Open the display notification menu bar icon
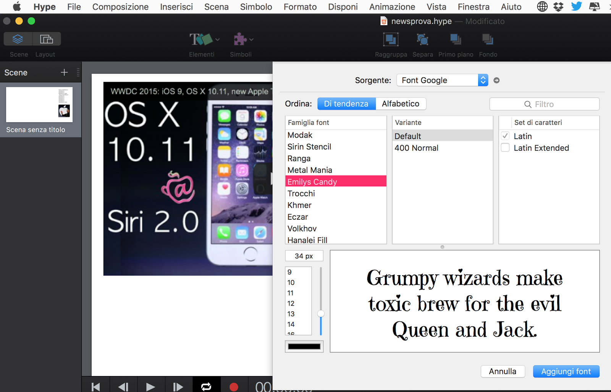 coord(595,6)
